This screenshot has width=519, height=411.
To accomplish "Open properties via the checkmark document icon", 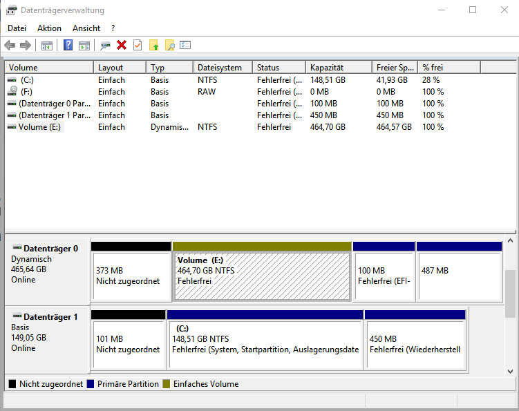I will point(138,45).
